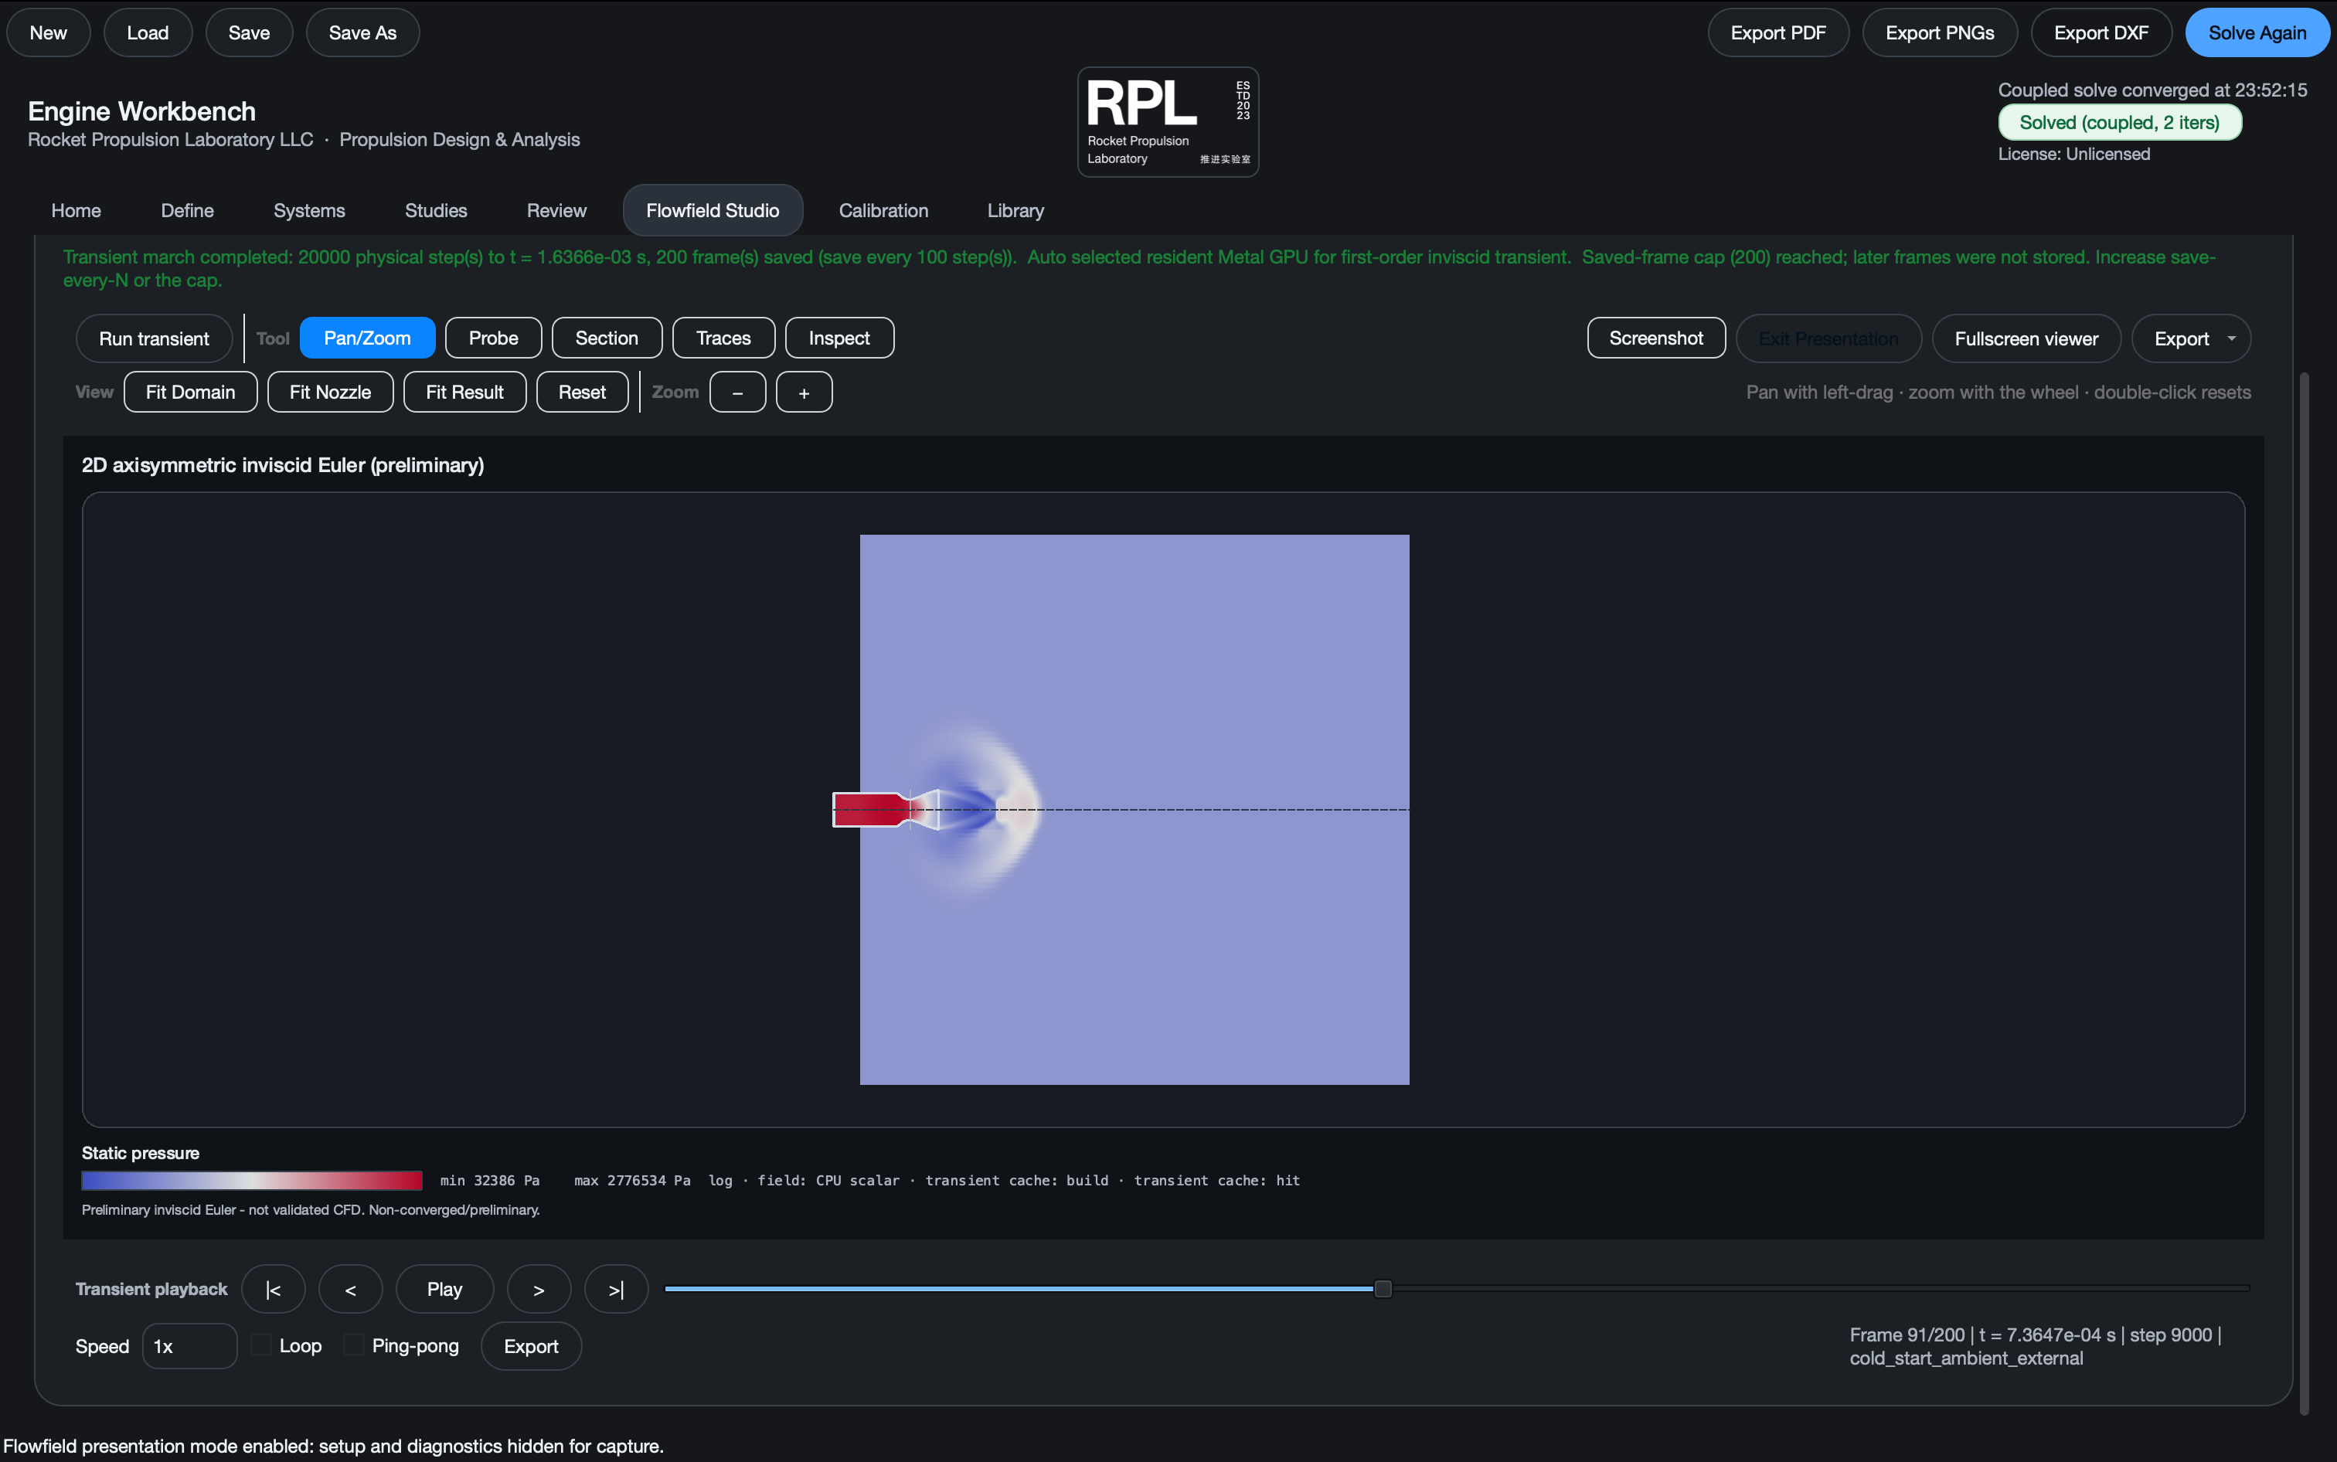The height and width of the screenshot is (1462, 2337).
Task: Reset the view with Reset button
Action: tap(582, 392)
